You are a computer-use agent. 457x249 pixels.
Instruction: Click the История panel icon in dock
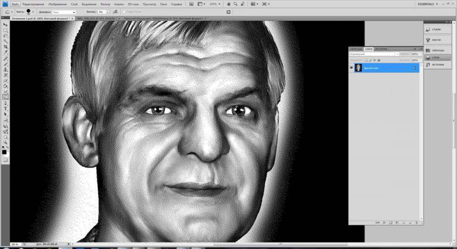click(x=436, y=65)
